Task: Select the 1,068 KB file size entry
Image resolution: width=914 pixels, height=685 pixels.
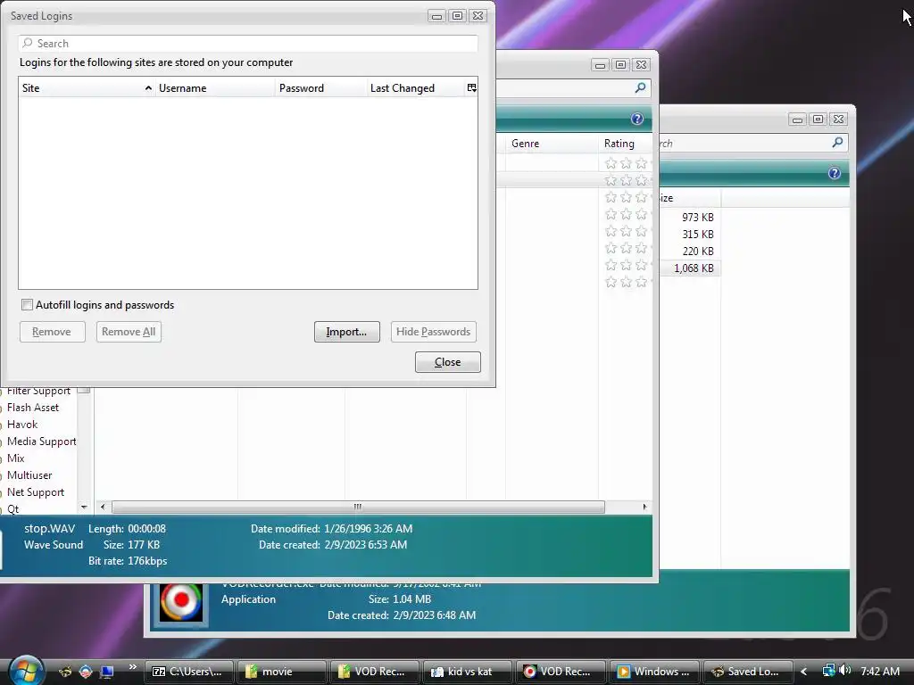Action: point(694,268)
